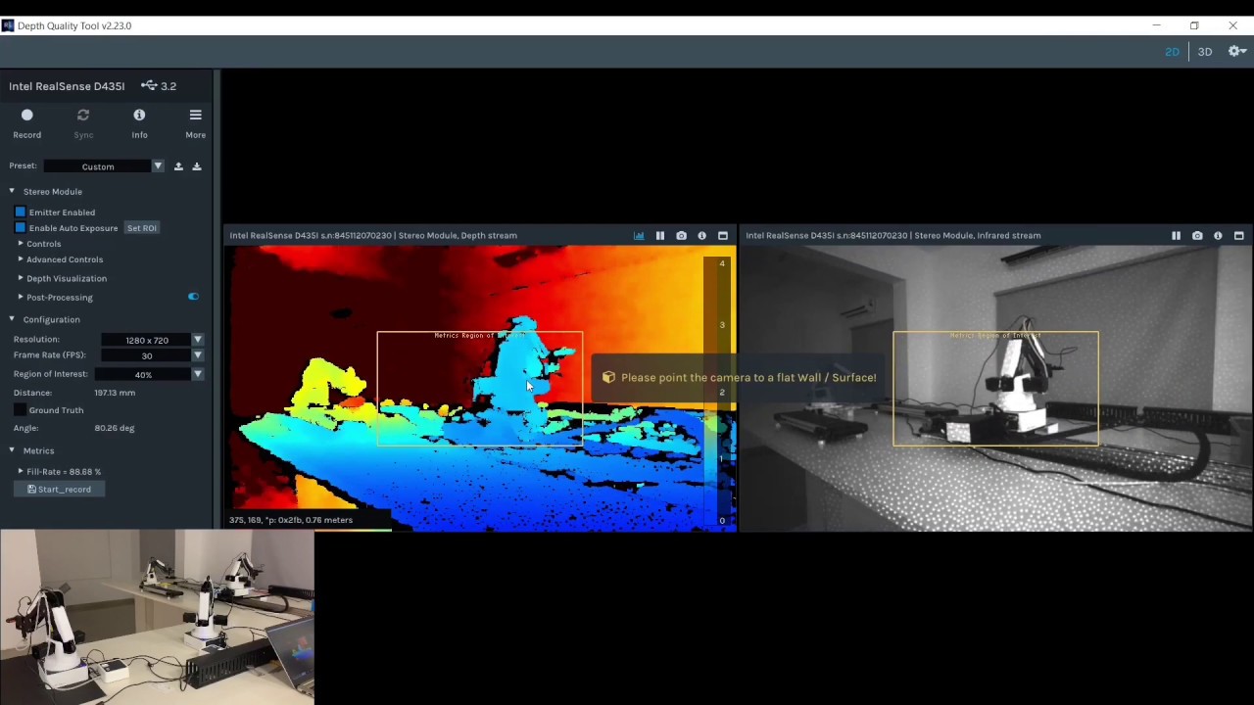1254x705 pixels.
Task: Take a snapshot of the Depth stream
Action: point(681,236)
